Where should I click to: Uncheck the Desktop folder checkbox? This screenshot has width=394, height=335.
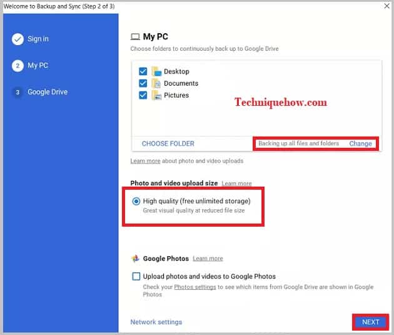coord(143,71)
